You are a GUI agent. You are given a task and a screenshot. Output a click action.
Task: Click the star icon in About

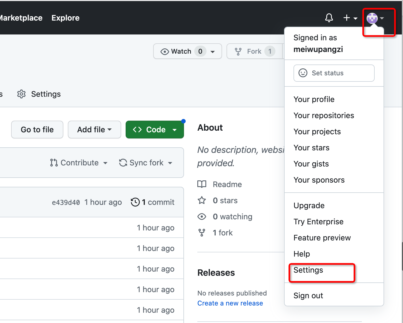click(202, 200)
